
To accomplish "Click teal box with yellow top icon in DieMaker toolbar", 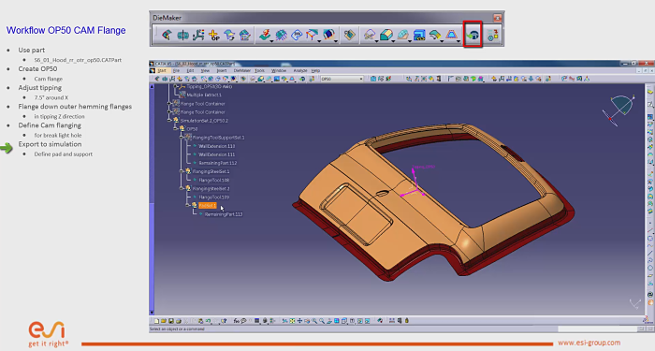I will pyautogui.click(x=386, y=35).
